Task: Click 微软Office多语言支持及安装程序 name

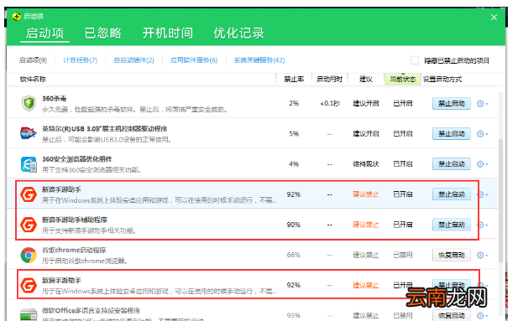Action: click(x=92, y=311)
